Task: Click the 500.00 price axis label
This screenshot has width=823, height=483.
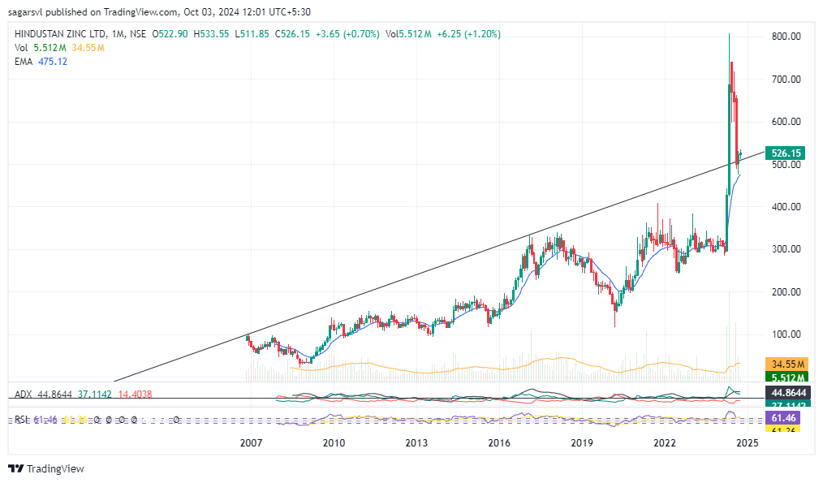Action: (x=786, y=164)
